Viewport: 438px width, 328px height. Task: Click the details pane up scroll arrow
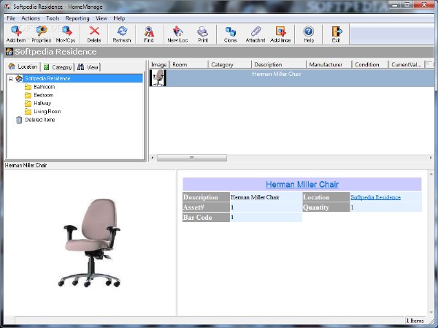431,174
